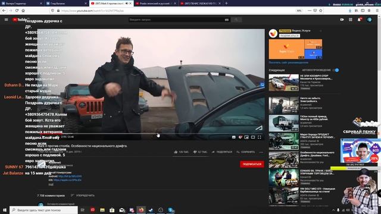The width and height of the screenshot is (381, 214).
Task: Open the notifications bell
Action: [x=360, y=20]
